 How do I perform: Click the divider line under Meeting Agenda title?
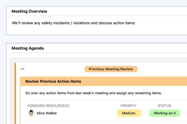point(97,53)
